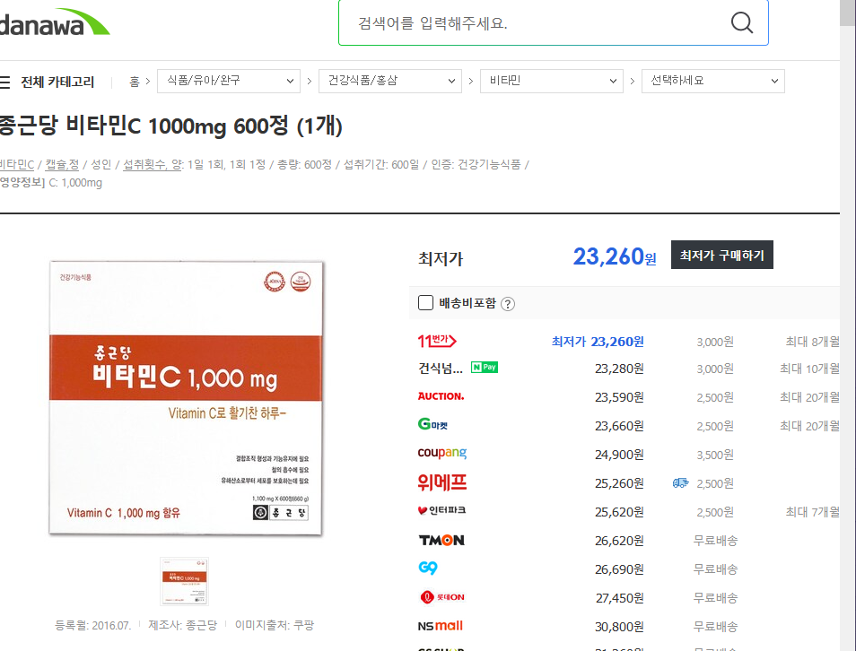Click the 최저가 구매하기 button

(x=721, y=255)
